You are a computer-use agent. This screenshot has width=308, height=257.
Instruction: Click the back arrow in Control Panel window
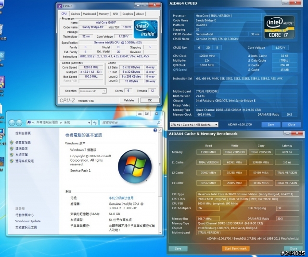click(12, 122)
